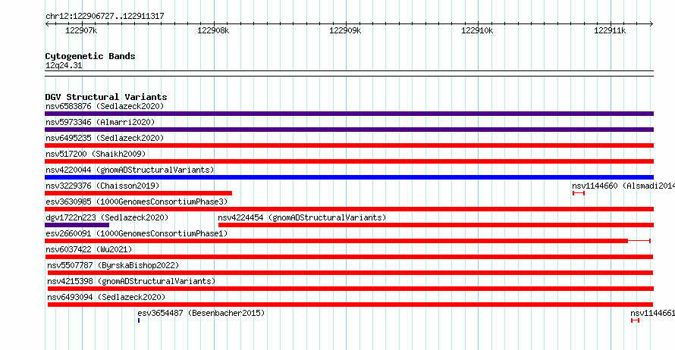
Task: Select the small red glyph under nsv1144660
Action: (579, 193)
